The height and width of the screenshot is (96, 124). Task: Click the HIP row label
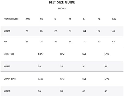pos(6,42)
